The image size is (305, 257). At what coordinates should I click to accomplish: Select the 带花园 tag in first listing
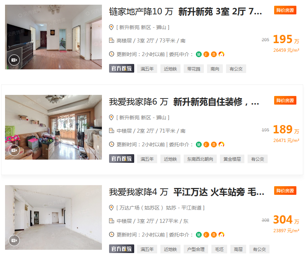tap(194, 69)
